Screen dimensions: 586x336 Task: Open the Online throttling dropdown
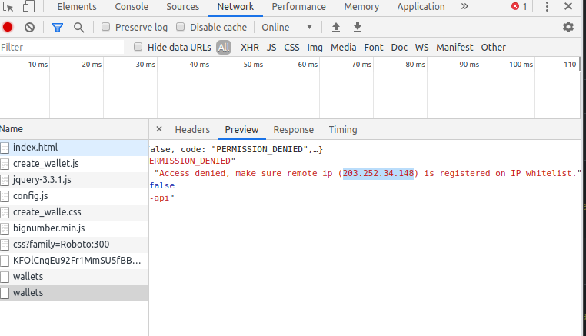[287, 27]
